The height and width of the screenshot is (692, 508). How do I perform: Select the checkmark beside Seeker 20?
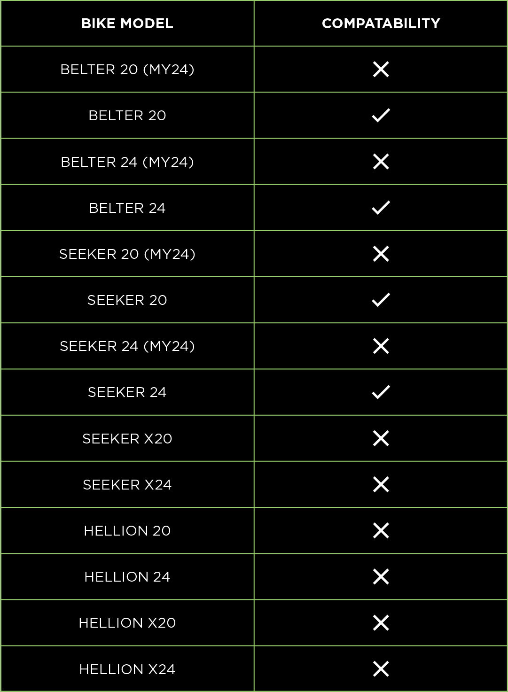pos(381,300)
